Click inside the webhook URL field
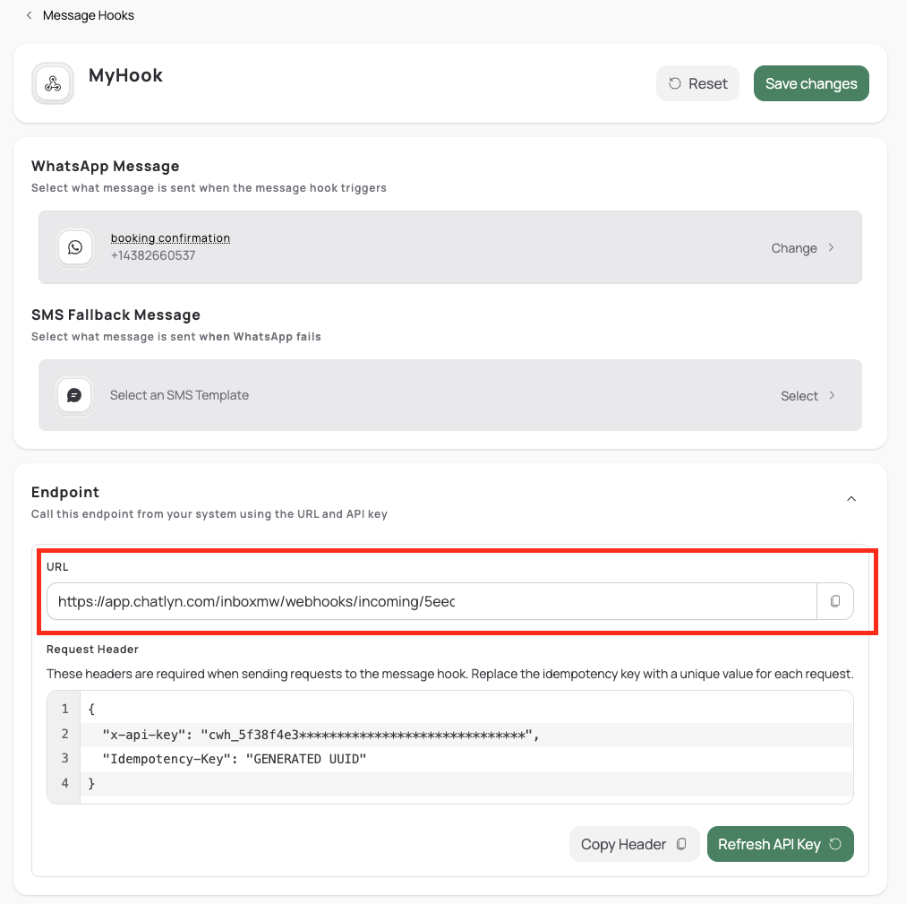Image resolution: width=906 pixels, height=904 pixels. [430, 601]
